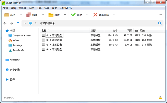Screen dimensions: 167x103
Task: Click the Open play triangle icon
Action: coord(7,79)
